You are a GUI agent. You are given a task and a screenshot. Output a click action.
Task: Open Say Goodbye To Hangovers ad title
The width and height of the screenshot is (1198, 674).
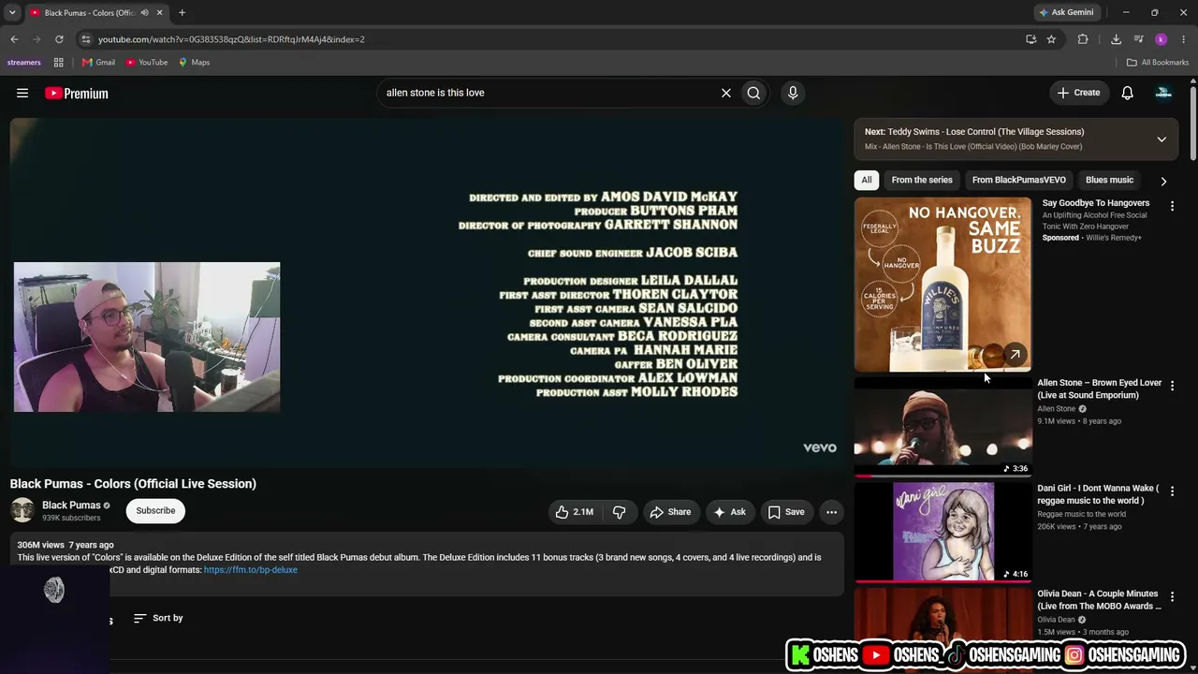point(1096,203)
